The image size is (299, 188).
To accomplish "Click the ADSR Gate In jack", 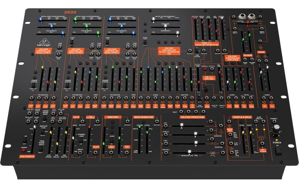I will point(204,51).
